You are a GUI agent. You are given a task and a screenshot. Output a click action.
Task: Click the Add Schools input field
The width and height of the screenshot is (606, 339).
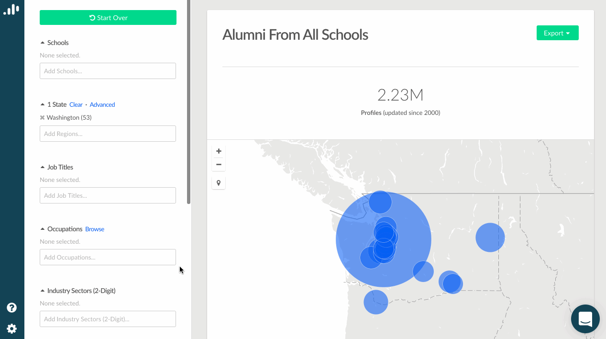[108, 71]
